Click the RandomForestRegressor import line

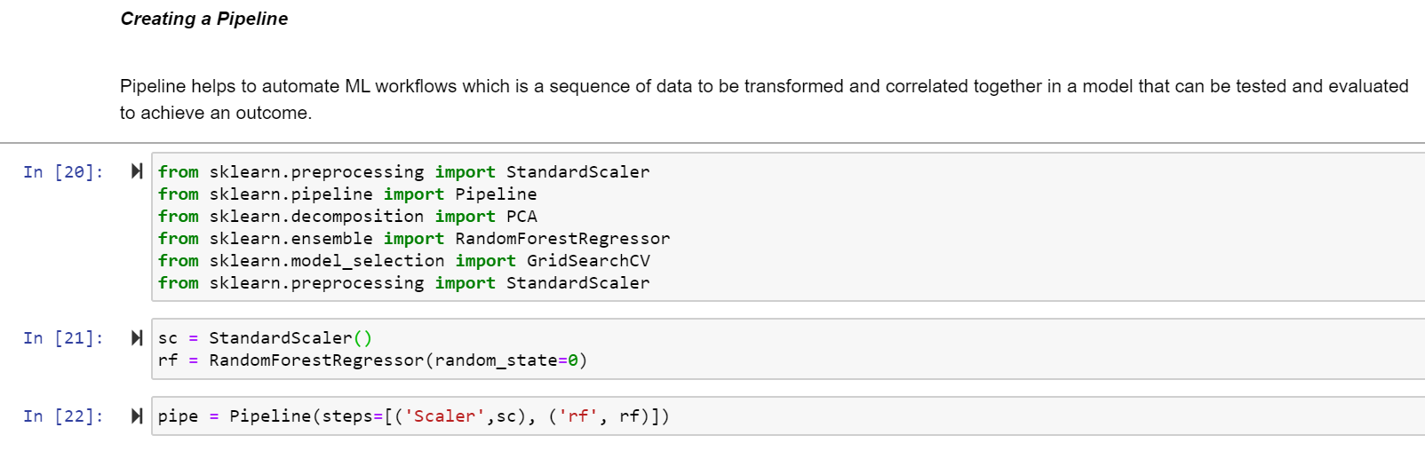pos(414,239)
